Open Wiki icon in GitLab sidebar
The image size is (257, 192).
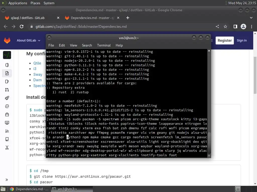tap(7, 139)
